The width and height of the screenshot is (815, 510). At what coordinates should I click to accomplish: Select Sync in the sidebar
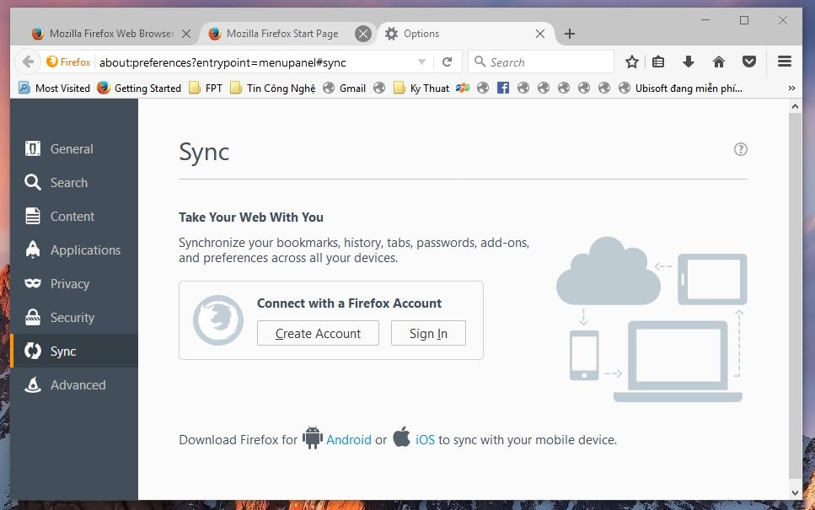click(x=74, y=351)
